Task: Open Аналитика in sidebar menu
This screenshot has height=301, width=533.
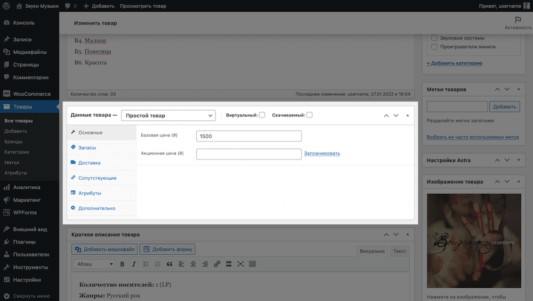Action: pos(29,187)
